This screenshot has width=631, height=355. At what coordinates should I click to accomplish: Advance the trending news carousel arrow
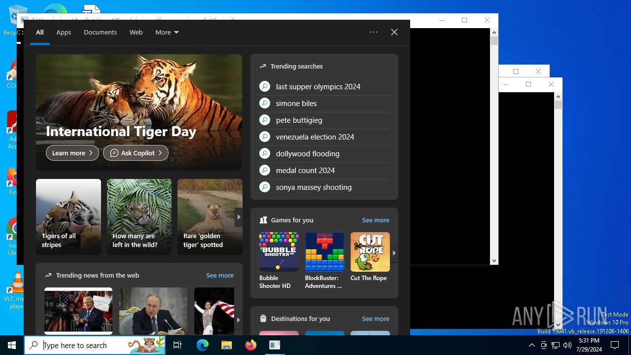tap(239, 319)
